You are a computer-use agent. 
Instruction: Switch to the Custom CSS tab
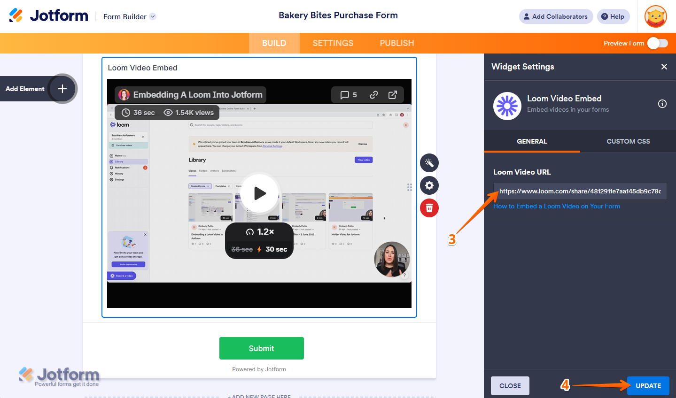(x=628, y=141)
